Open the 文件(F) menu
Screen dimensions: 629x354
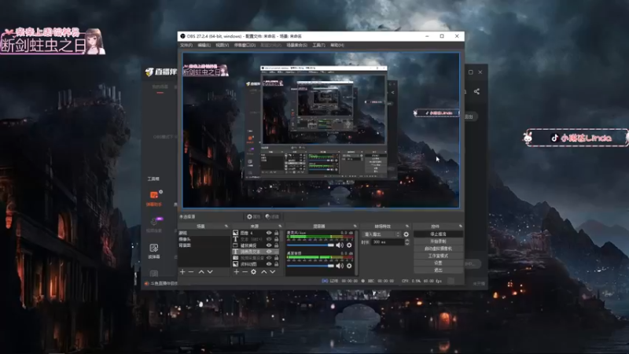click(x=186, y=46)
